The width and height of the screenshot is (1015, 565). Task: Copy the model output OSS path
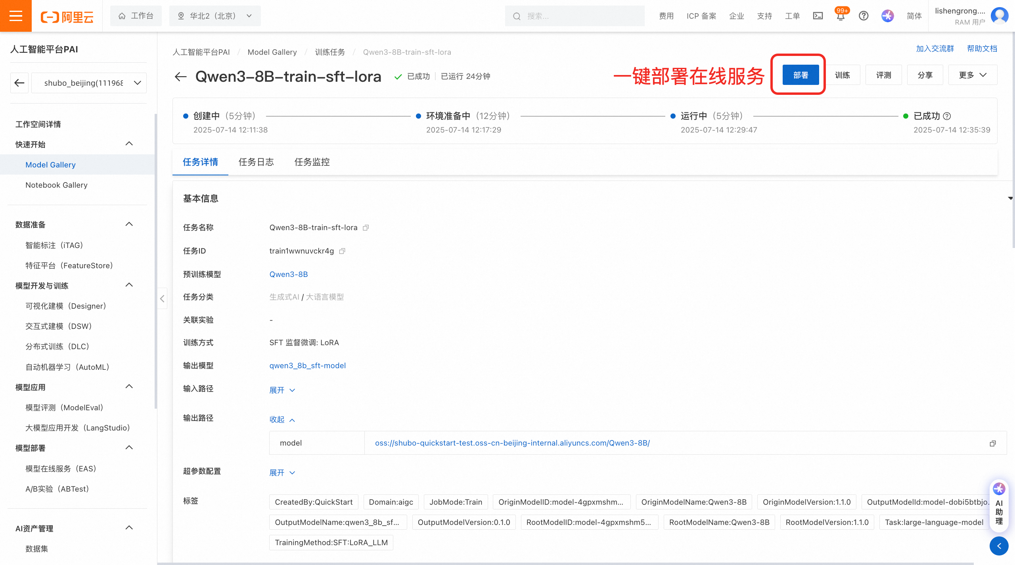(993, 443)
